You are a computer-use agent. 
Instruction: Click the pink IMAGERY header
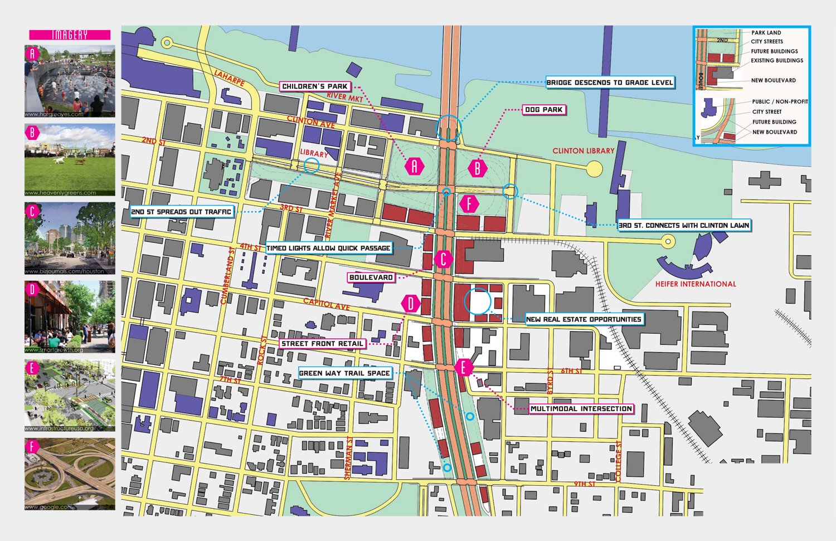pos(70,35)
